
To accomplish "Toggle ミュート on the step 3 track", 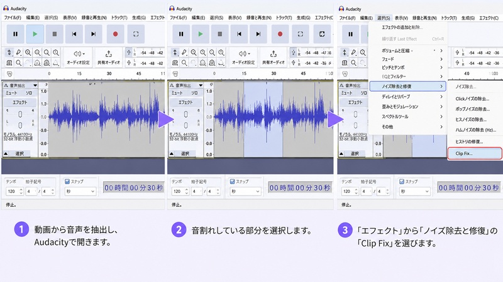I will (346, 93).
